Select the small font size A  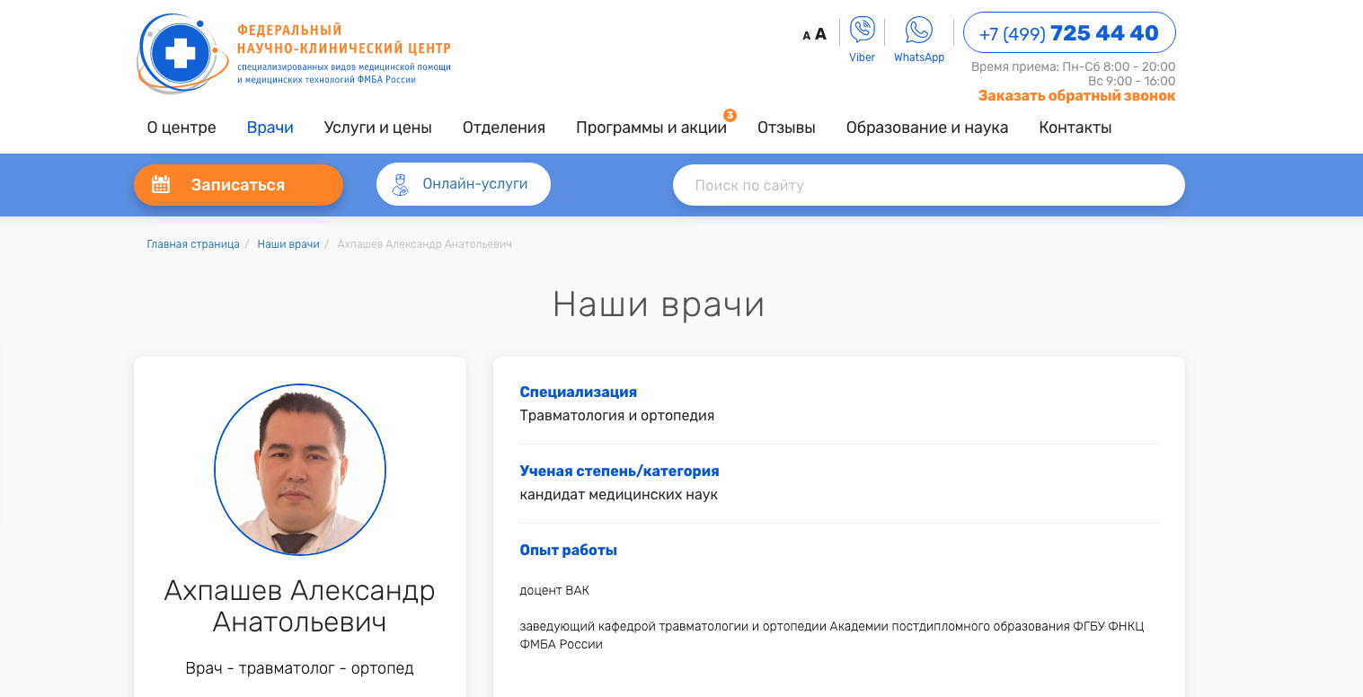coord(806,36)
